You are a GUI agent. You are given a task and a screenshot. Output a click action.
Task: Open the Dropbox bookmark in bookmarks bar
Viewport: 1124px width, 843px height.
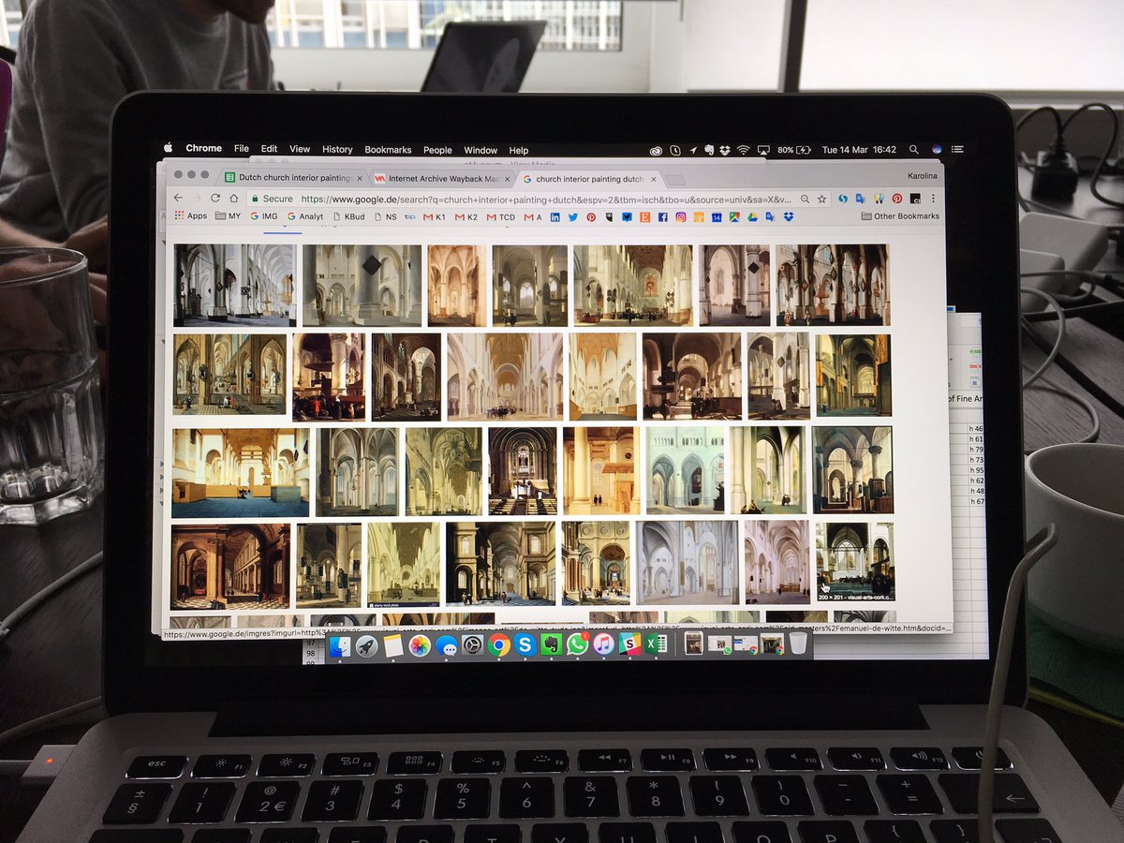point(788,217)
